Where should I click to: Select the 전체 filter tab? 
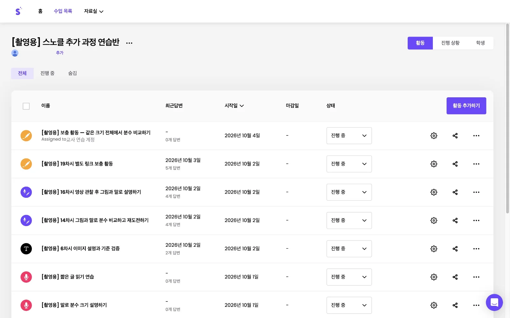click(22, 73)
